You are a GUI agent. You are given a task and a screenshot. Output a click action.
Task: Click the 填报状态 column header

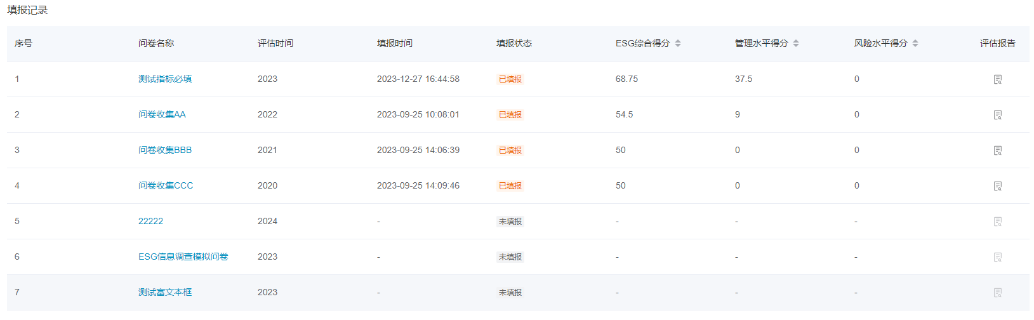[514, 43]
